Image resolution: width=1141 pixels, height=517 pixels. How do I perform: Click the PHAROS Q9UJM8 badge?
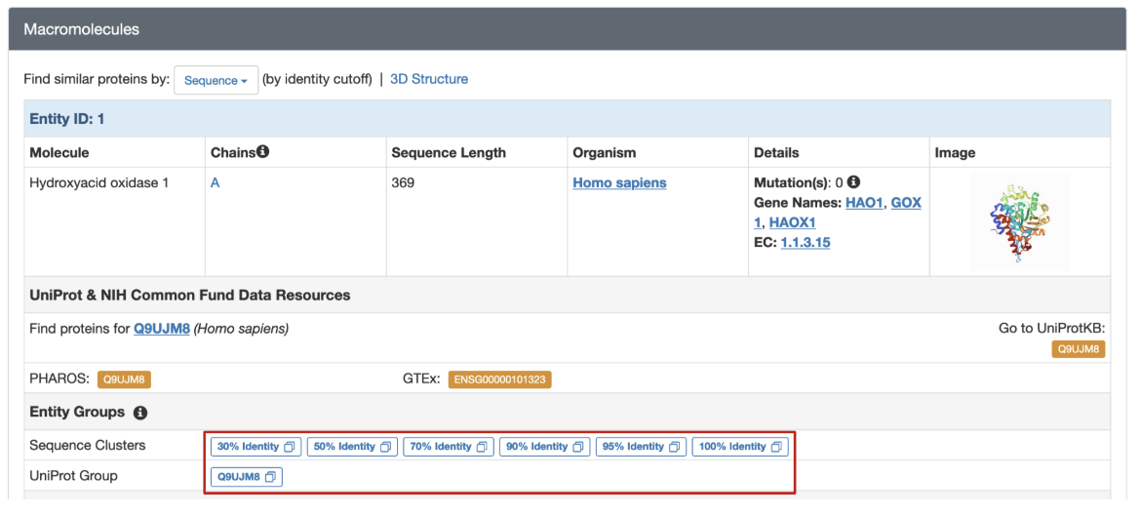[x=124, y=379]
